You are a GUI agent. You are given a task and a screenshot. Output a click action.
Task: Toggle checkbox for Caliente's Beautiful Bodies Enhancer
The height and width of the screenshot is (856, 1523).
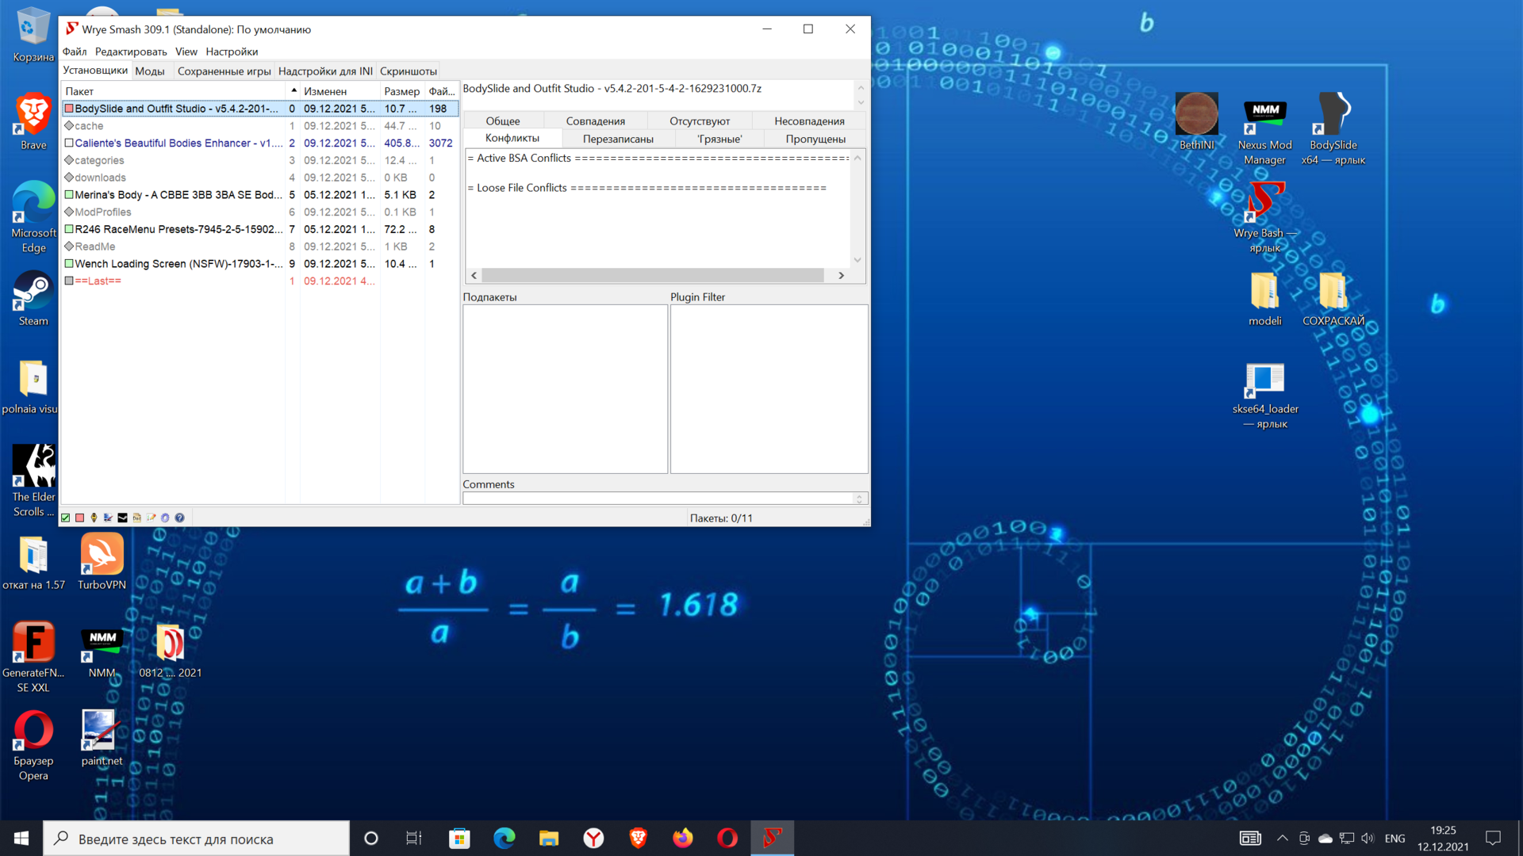coord(69,143)
